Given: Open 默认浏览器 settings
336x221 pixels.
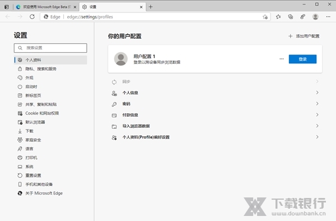Looking at the screenshot, I should tap(50, 122).
